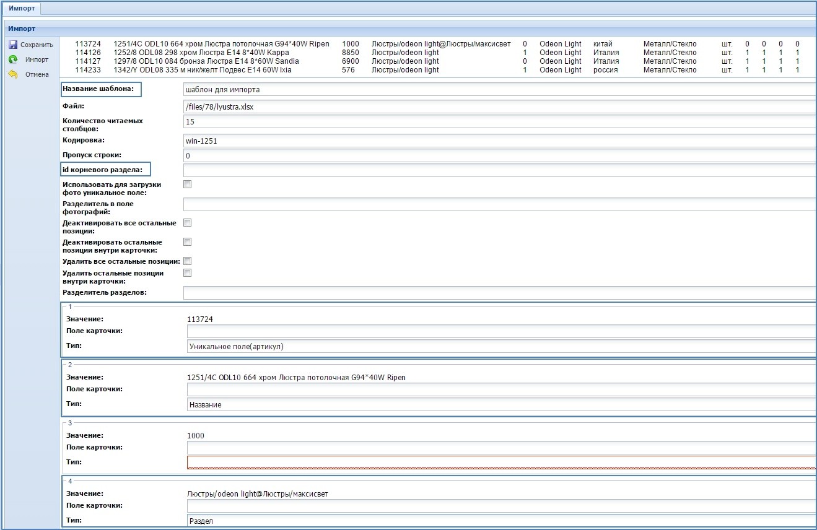Click the Save floppy disk icon
Viewport: 817px width, 530px height.
click(x=13, y=45)
